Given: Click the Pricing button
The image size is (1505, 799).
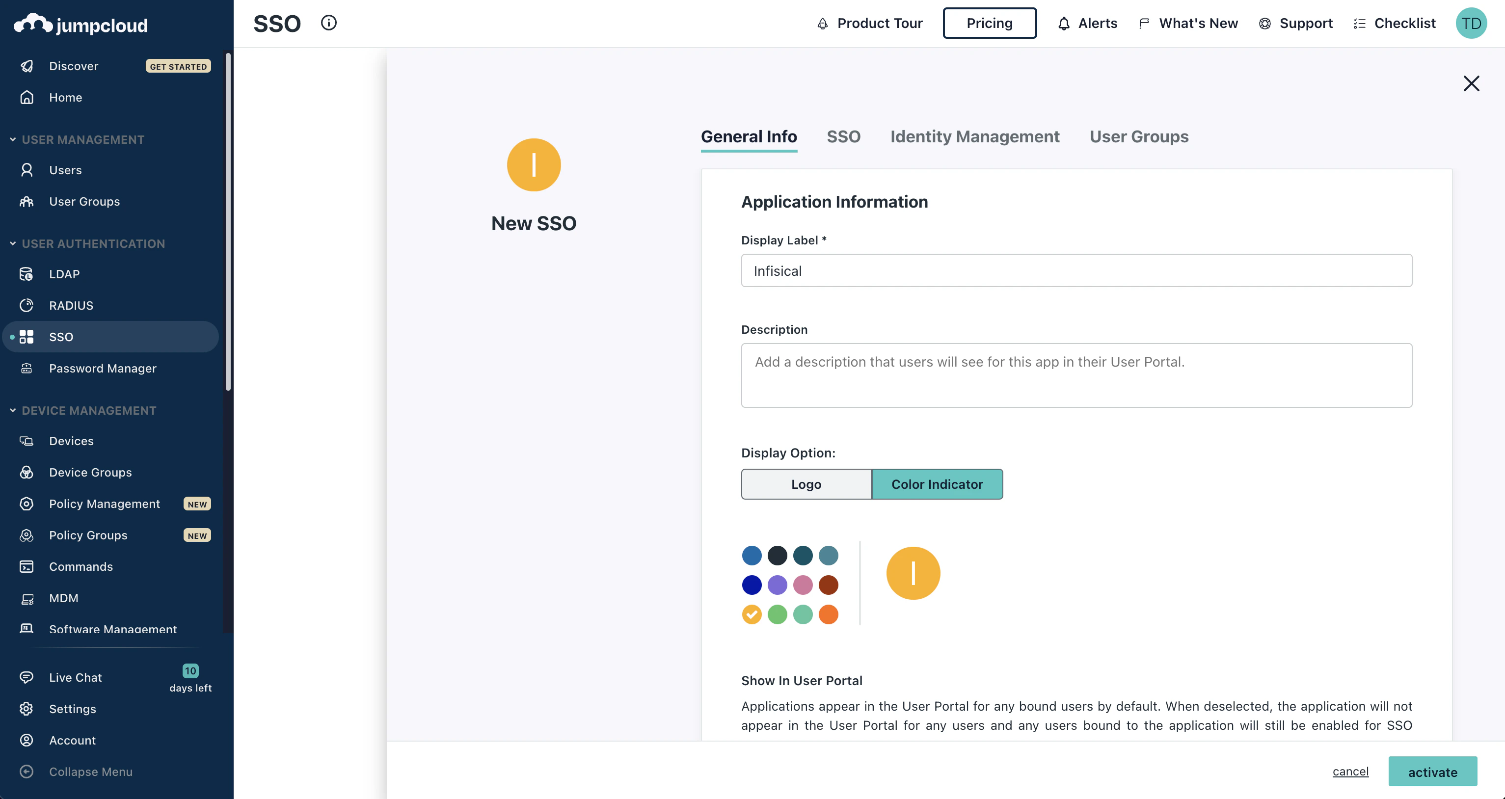Looking at the screenshot, I should pos(990,24).
